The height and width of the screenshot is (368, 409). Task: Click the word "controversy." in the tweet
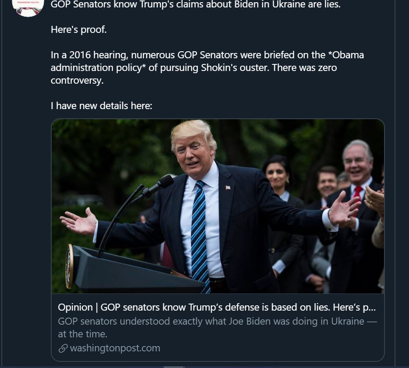(x=77, y=80)
